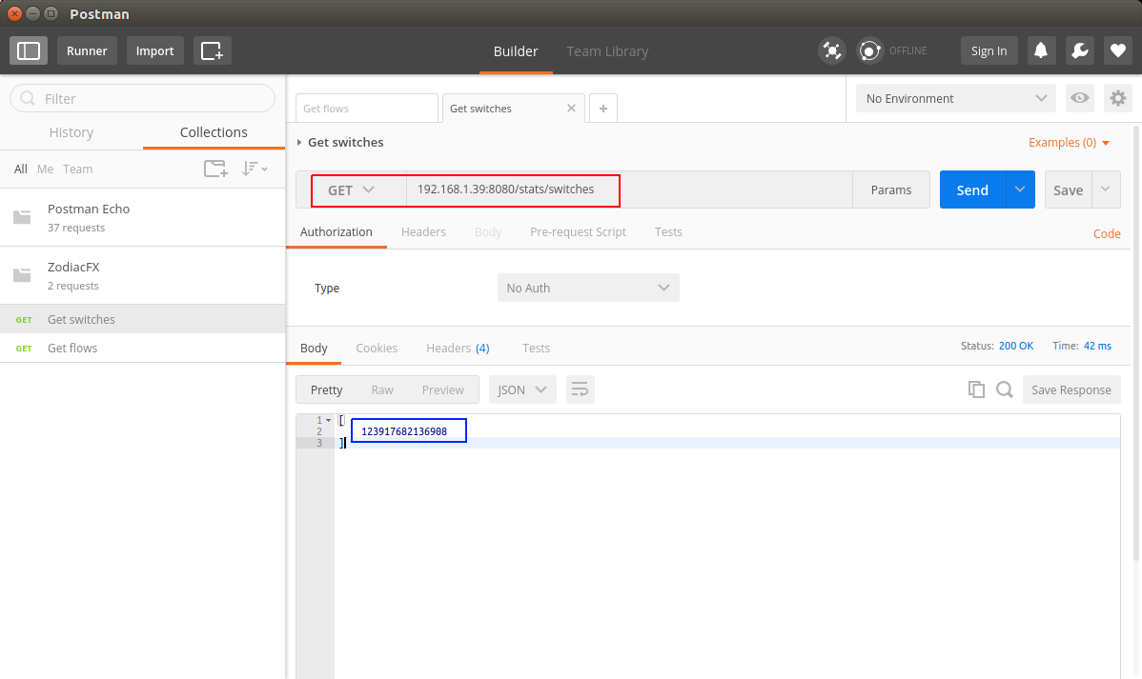Image resolution: width=1142 pixels, height=679 pixels.
Task: Open settings wrench icon
Action: 1079,50
